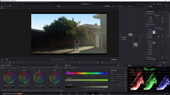
Task: Select the top middle node in node graph
Action: (130, 35)
